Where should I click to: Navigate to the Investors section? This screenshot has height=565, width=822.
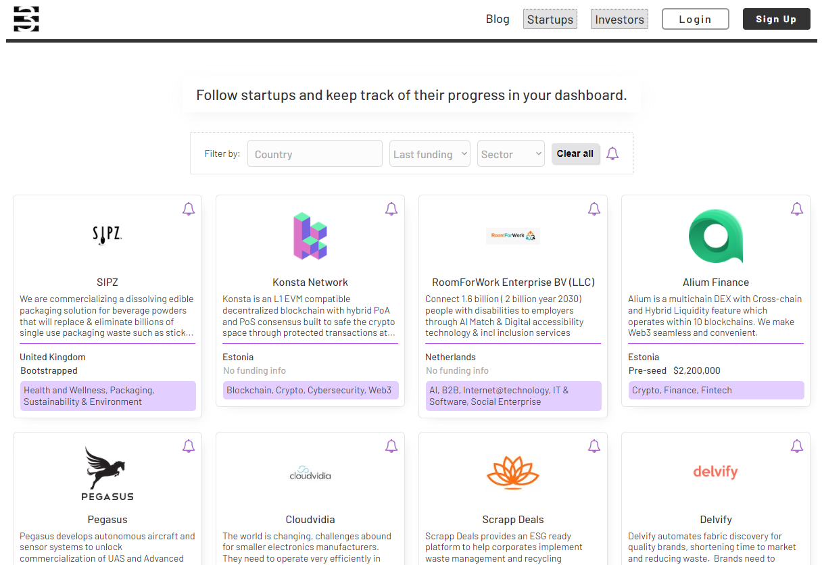(x=619, y=20)
